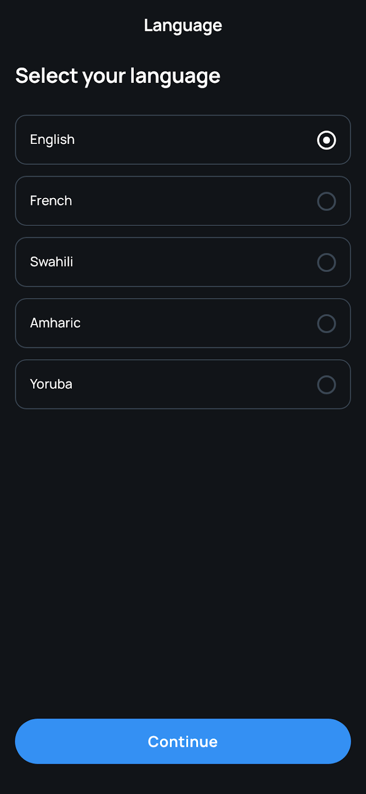Viewport: 366px width, 794px height.
Task: Choose the English option card
Action: [x=183, y=139]
